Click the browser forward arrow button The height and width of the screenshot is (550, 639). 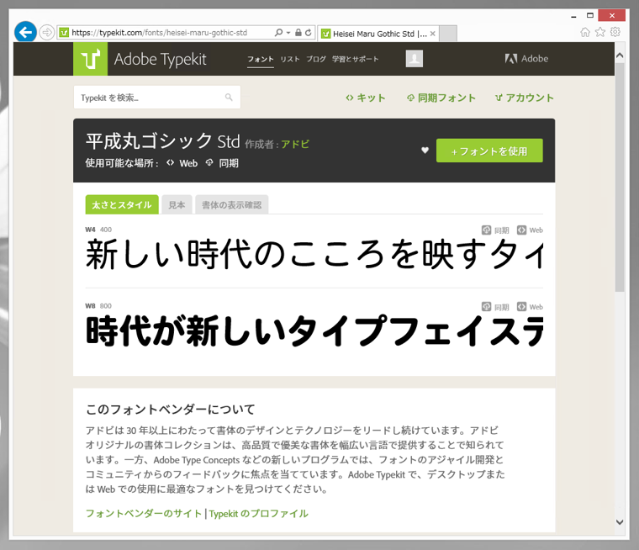[x=47, y=32]
